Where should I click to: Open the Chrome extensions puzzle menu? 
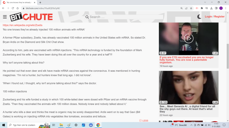pos(202,8)
